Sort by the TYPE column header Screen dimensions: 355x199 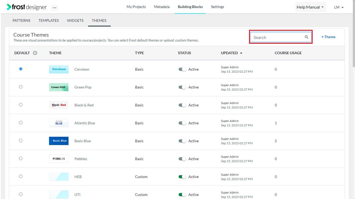(140, 53)
